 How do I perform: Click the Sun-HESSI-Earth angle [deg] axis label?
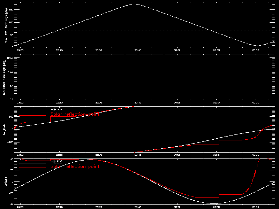pos(6,25)
